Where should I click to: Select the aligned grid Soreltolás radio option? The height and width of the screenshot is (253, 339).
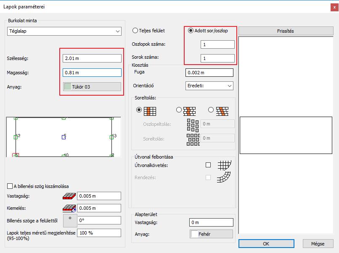[139, 110]
